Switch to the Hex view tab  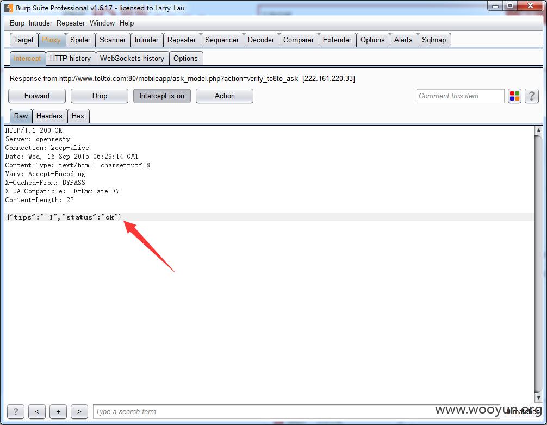(78, 116)
